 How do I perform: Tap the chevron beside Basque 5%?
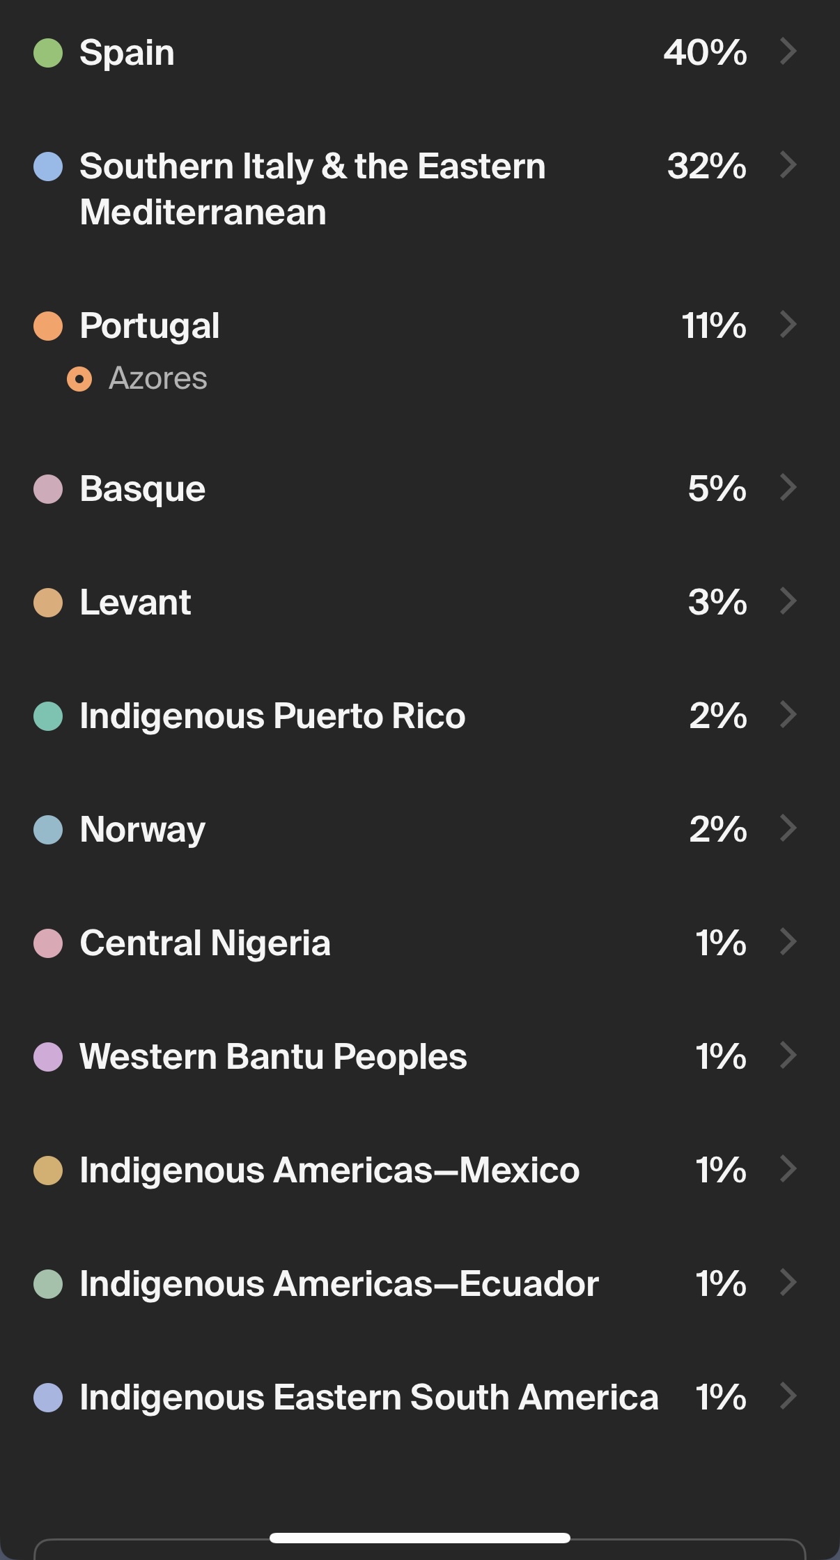click(788, 488)
